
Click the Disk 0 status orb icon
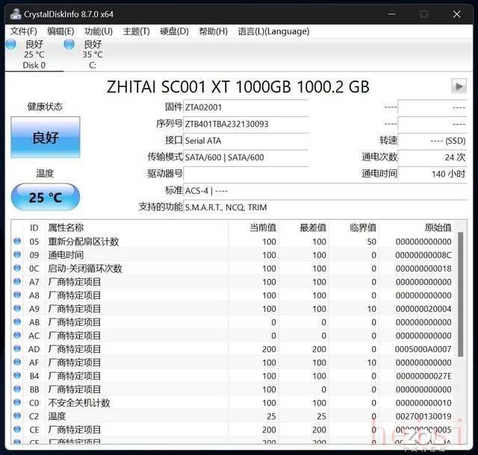pyautogui.click(x=10, y=45)
